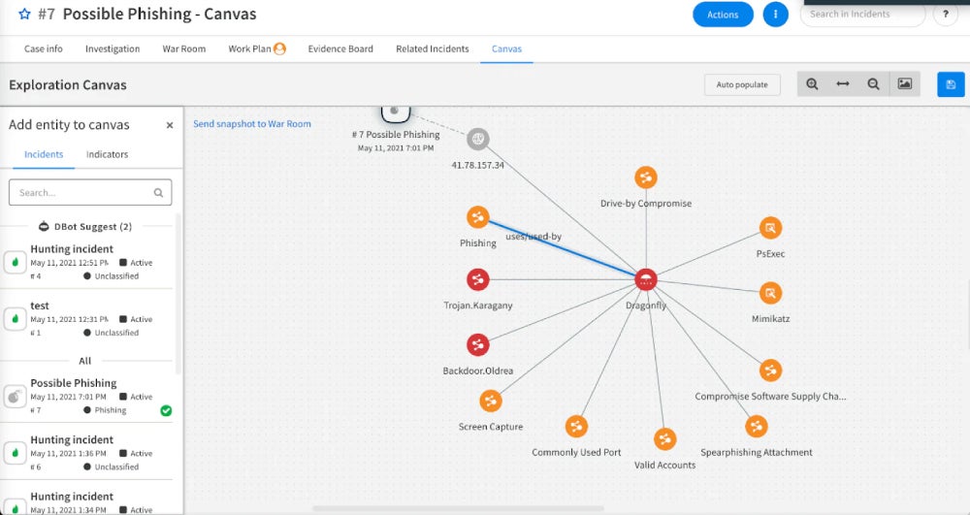Export canvas using the image icon
This screenshot has height=515, width=970.
[x=904, y=84]
